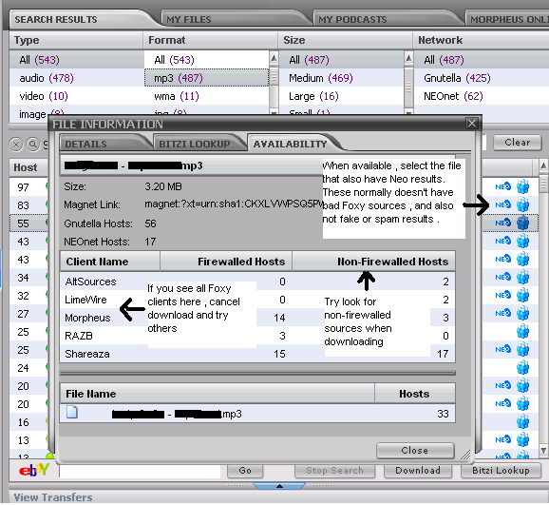Select mp3 (487) in Format filter

[206, 78]
